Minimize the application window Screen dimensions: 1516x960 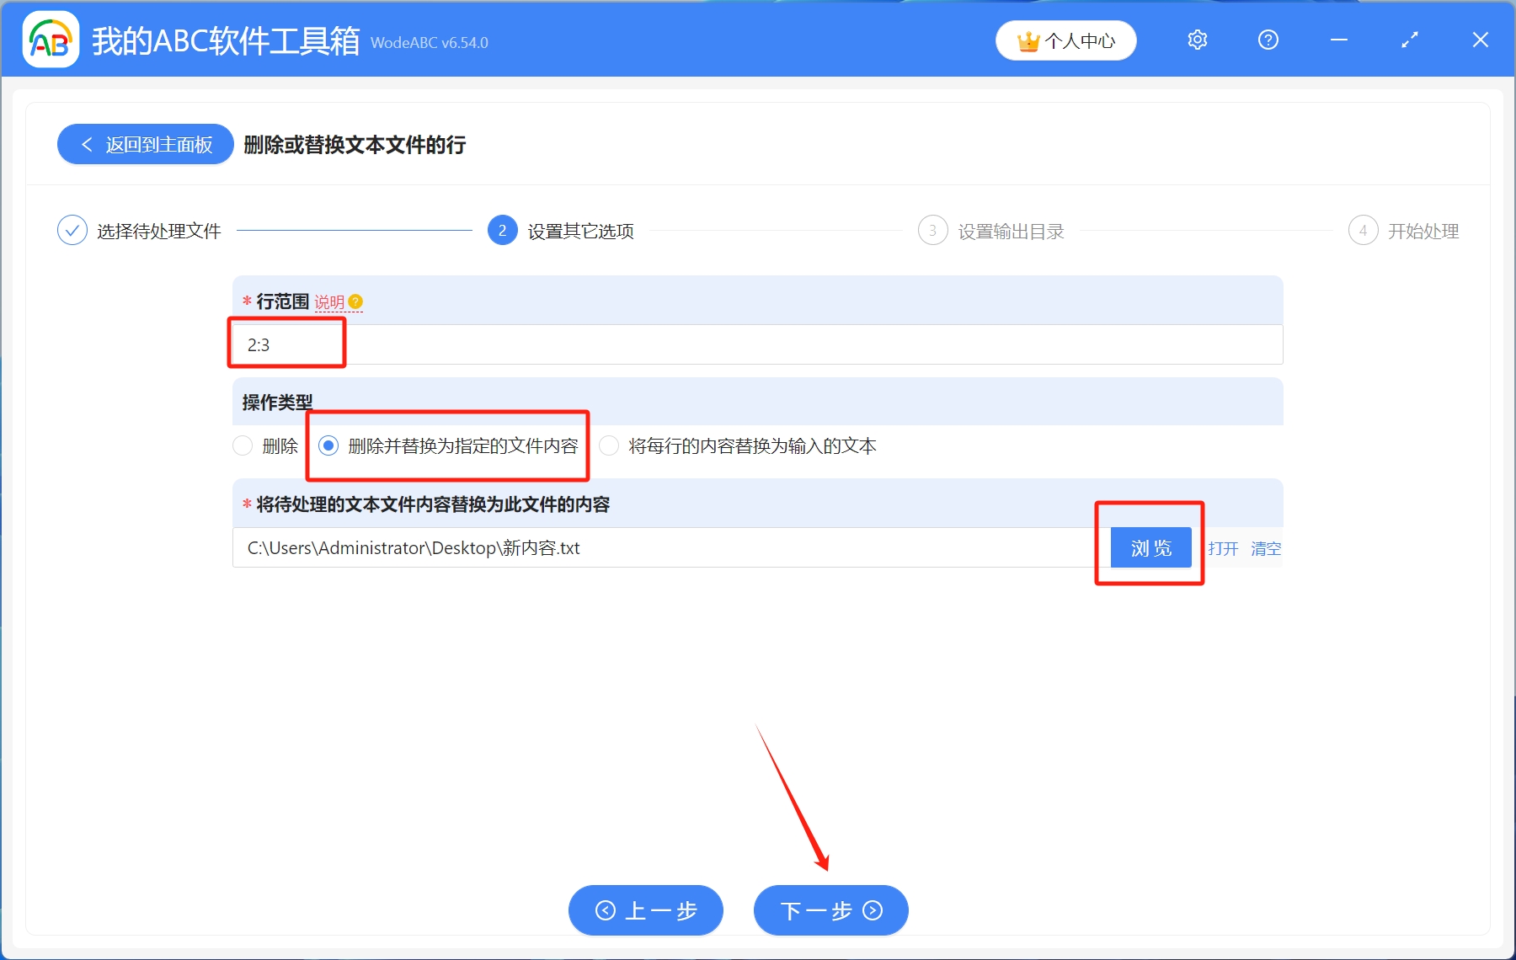coord(1338,40)
